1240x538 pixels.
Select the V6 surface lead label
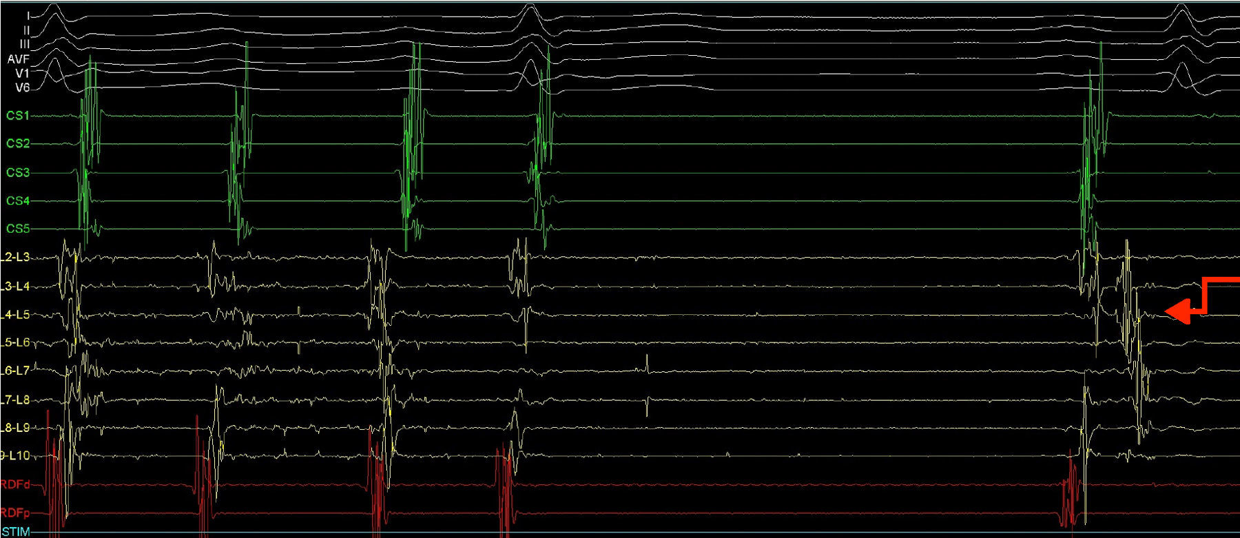pos(22,87)
